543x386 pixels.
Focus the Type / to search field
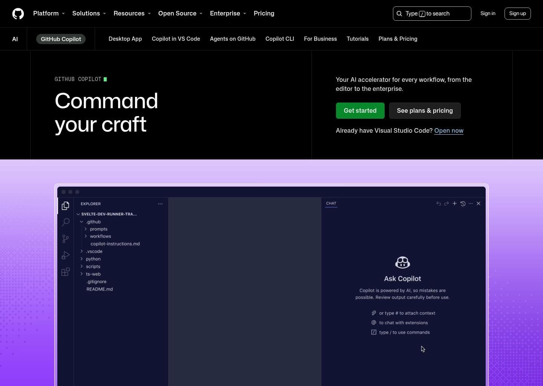coord(432,14)
